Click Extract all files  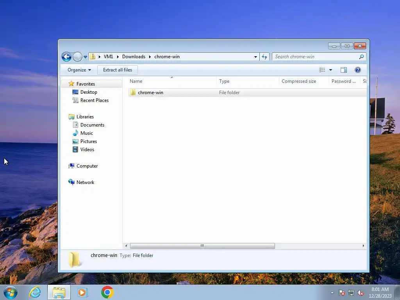point(118,70)
